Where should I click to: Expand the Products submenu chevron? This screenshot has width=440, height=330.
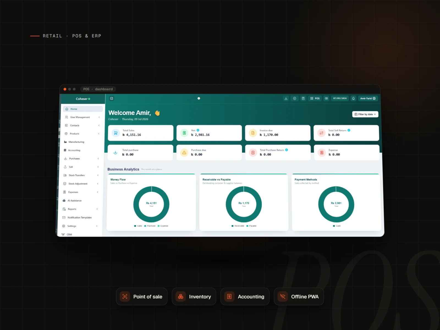(98, 134)
